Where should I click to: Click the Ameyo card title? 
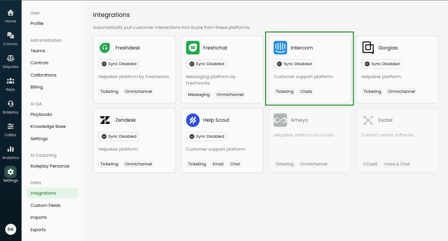point(299,120)
